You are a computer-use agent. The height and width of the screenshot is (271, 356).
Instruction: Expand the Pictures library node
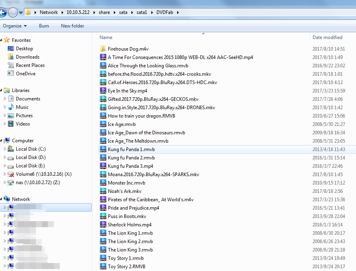[5, 116]
